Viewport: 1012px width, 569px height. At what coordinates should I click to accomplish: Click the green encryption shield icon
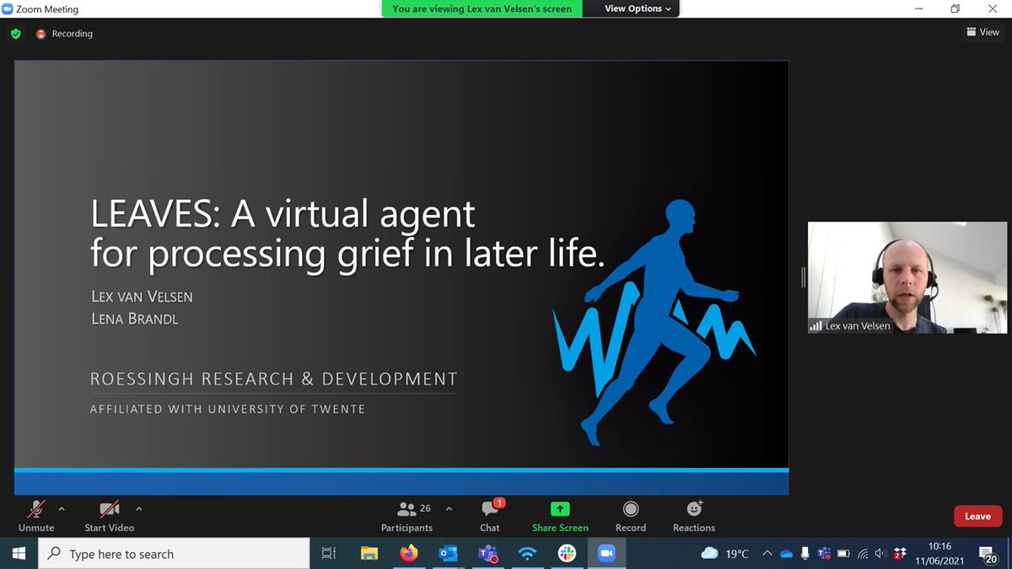point(15,34)
